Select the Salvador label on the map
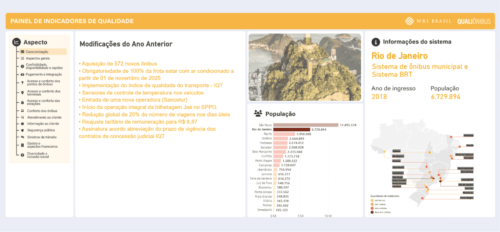The height and width of the screenshot is (232, 500). pyautogui.click(x=469, y=158)
